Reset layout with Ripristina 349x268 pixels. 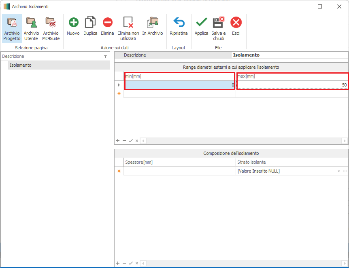(x=179, y=27)
